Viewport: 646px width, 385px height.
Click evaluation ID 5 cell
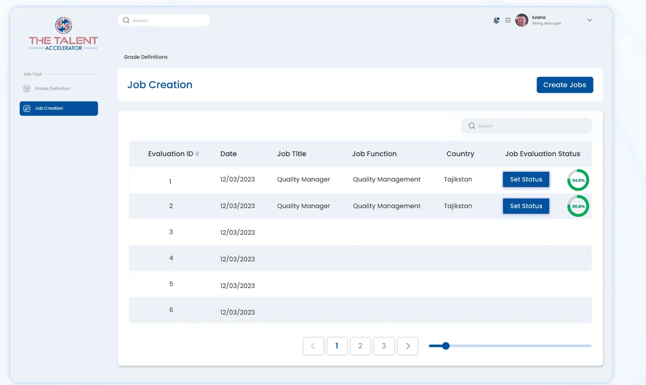tap(171, 284)
